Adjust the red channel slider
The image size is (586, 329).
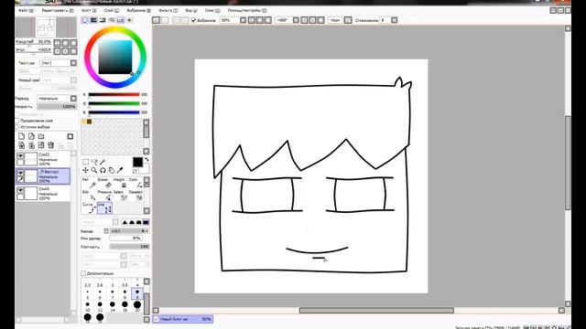pos(114,94)
